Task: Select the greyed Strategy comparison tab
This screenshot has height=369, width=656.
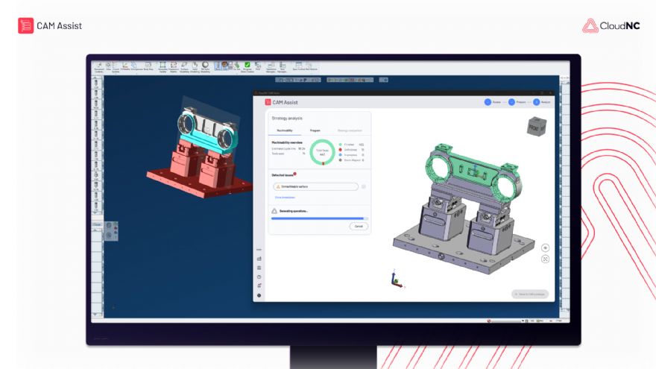Action: [350, 130]
